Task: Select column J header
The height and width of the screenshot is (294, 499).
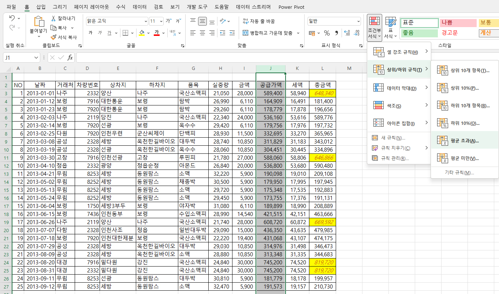Action: tap(271, 68)
